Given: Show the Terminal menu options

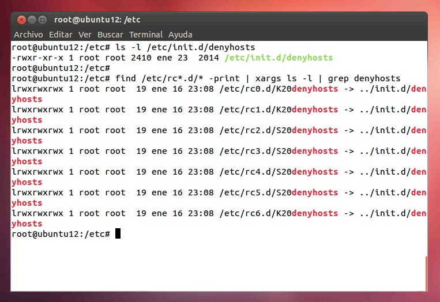Looking at the screenshot, I should click(146, 35).
